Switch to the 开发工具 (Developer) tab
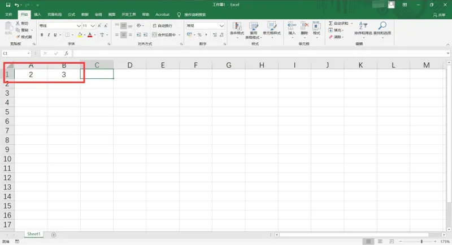 (129, 14)
